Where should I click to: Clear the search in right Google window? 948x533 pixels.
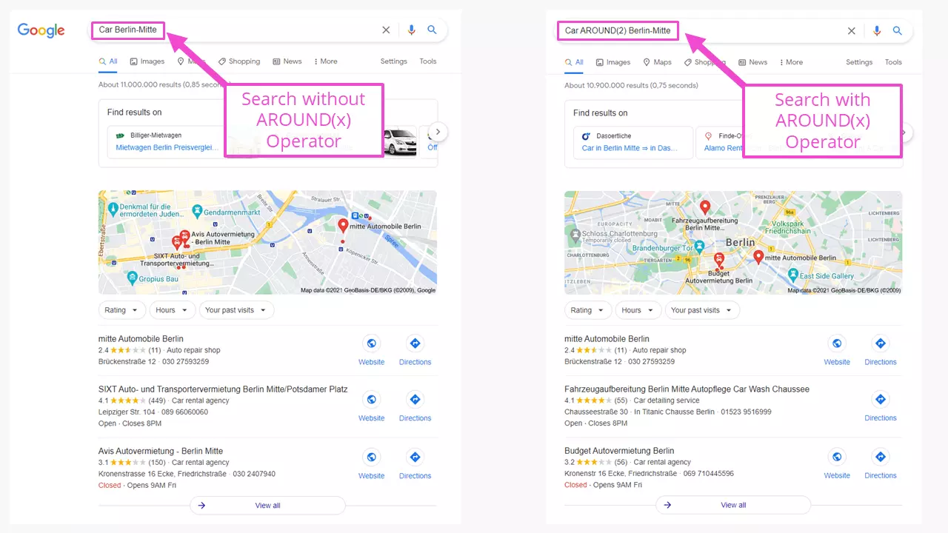tap(852, 31)
